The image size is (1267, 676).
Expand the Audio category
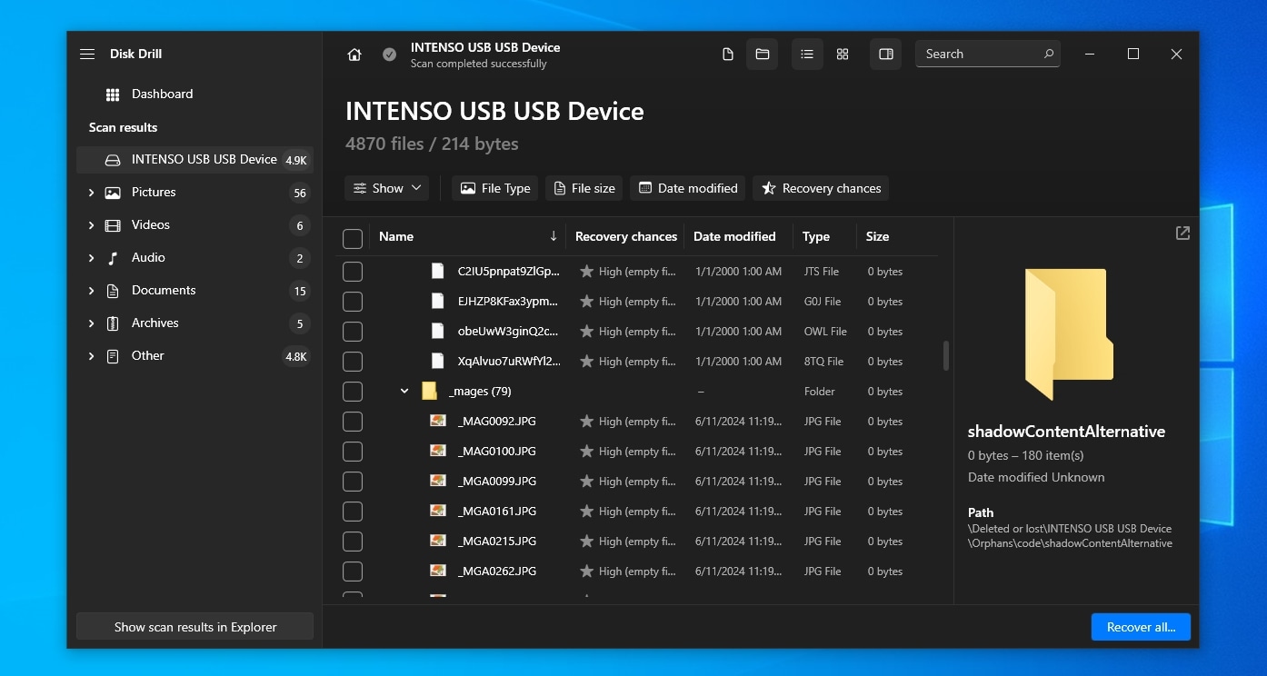tap(91, 258)
